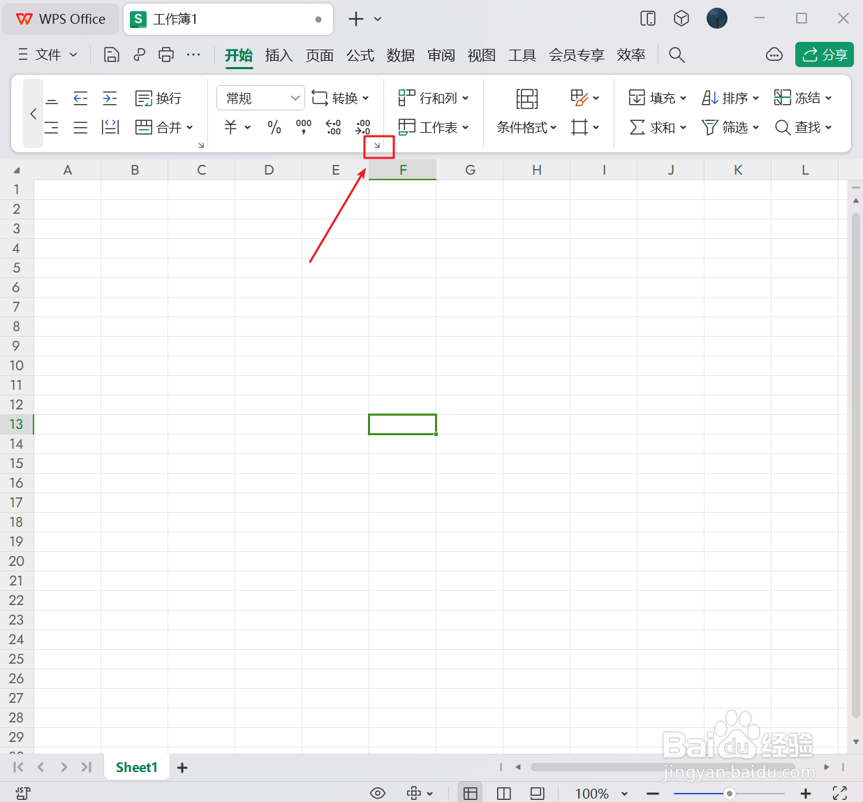863x802 pixels.
Task: Click the vertical scrollbar thumb
Action: point(856,465)
